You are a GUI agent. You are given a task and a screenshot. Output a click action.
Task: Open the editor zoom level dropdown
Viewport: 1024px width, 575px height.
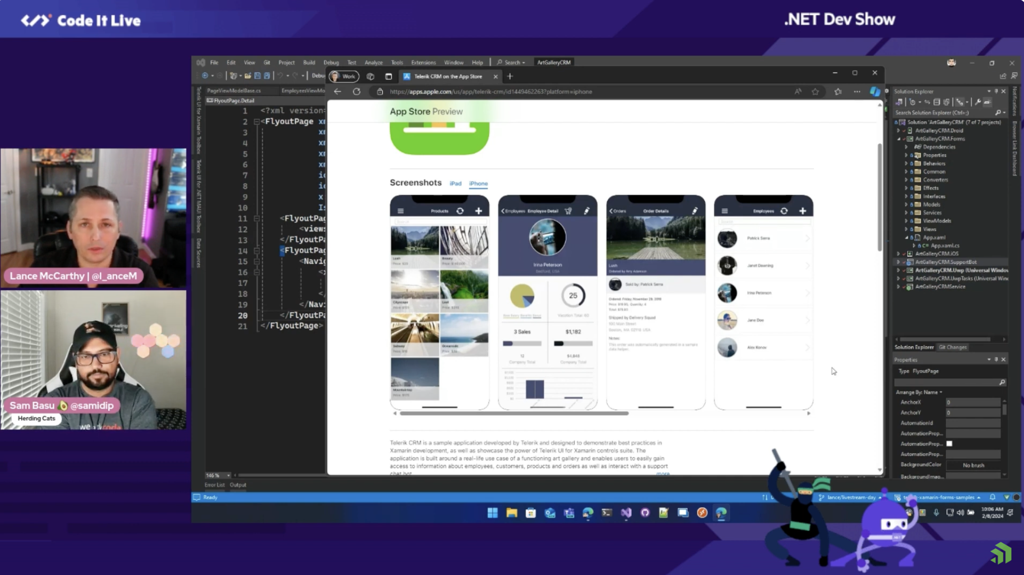click(217, 475)
